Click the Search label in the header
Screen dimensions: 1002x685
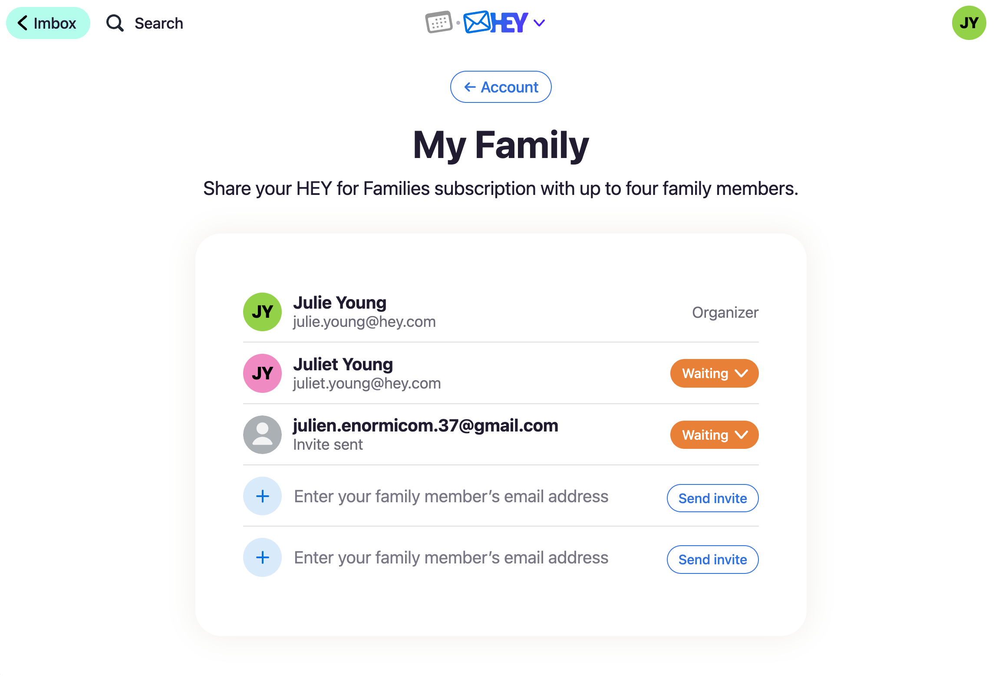coord(159,23)
